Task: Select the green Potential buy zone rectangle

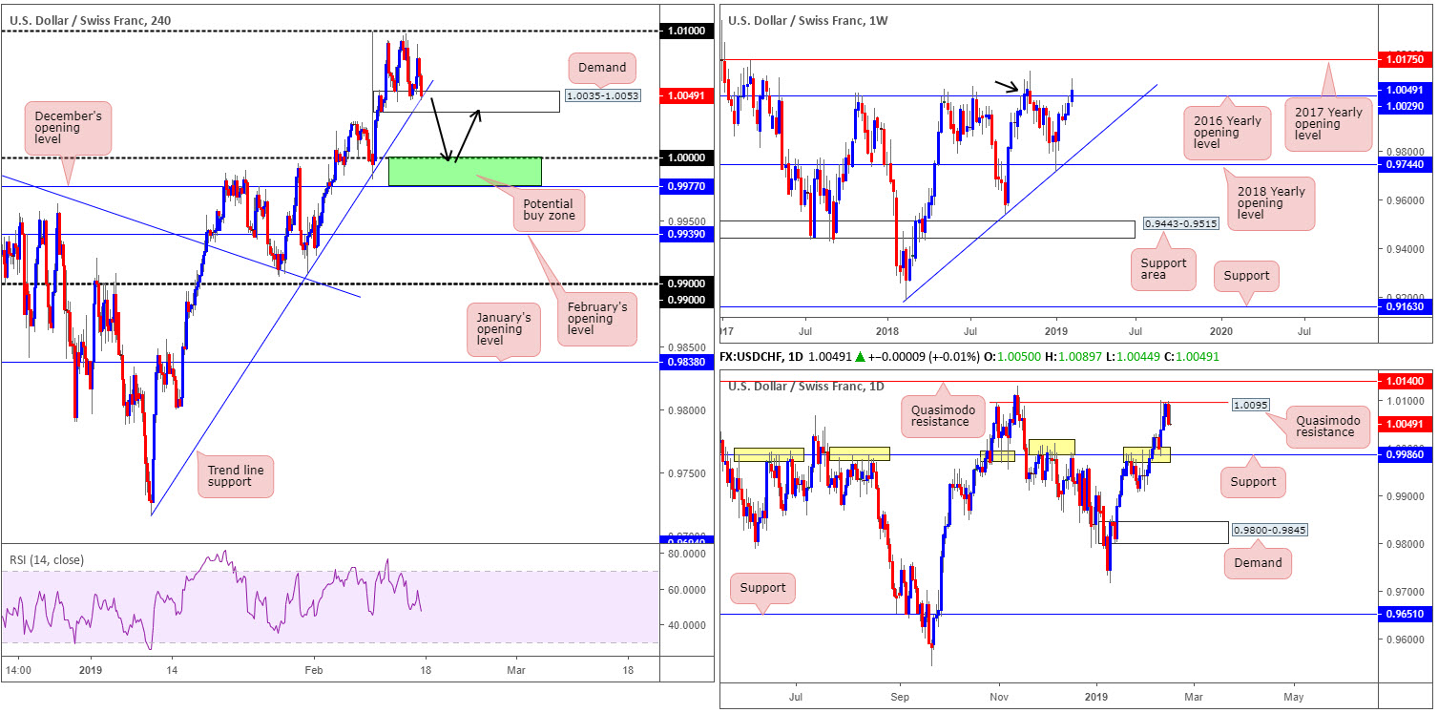Action: [x=465, y=171]
